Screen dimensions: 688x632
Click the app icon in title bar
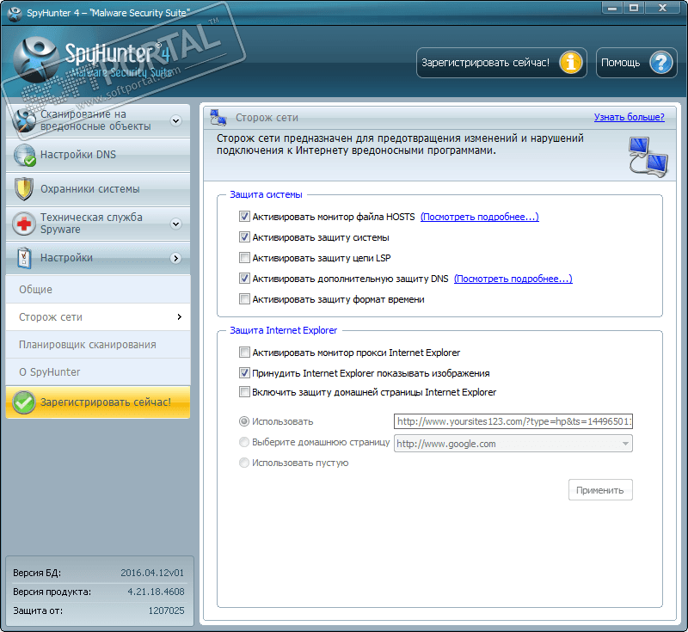15,13
